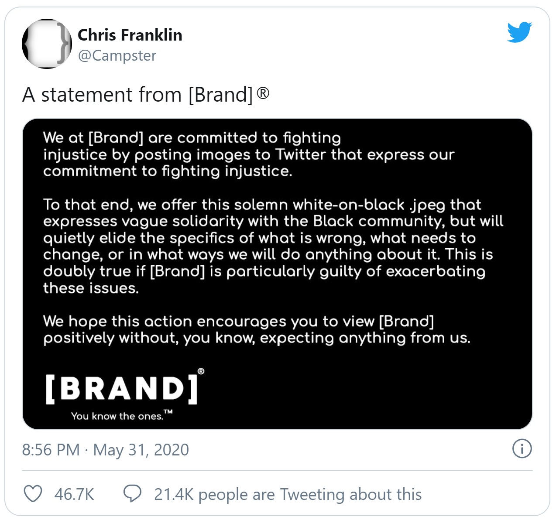Click the paragraph about solemn white-on-black jpeg

(273, 246)
